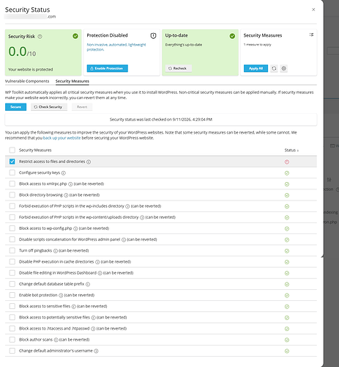Check the Configure security keys checkbox
This screenshot has width=339, height=367.
[12, 172]
